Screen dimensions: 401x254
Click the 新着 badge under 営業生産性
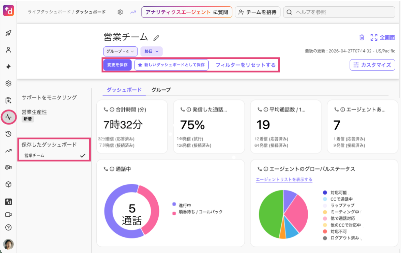[28, 119]
